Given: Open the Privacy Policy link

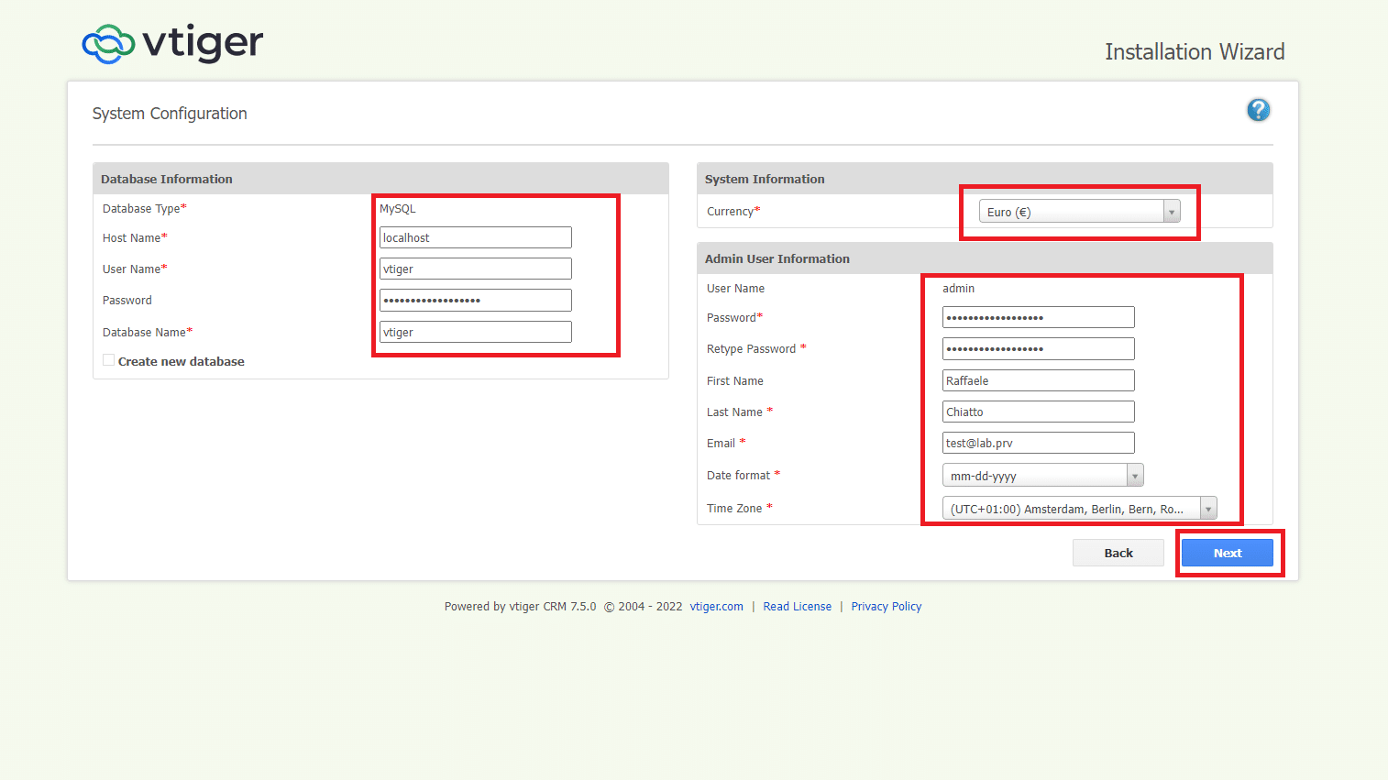Looking at the screenshot, I should point(886,607).
